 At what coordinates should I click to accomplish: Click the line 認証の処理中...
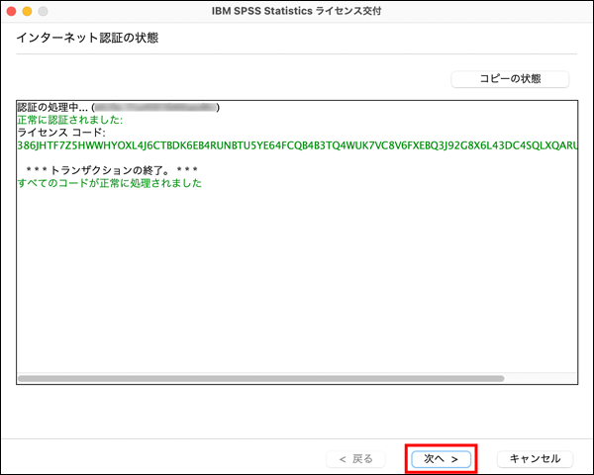(x=119, y=108)
